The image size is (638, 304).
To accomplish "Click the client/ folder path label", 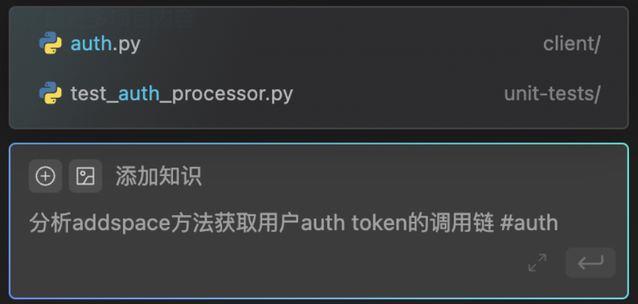I will tap(571, 43).
